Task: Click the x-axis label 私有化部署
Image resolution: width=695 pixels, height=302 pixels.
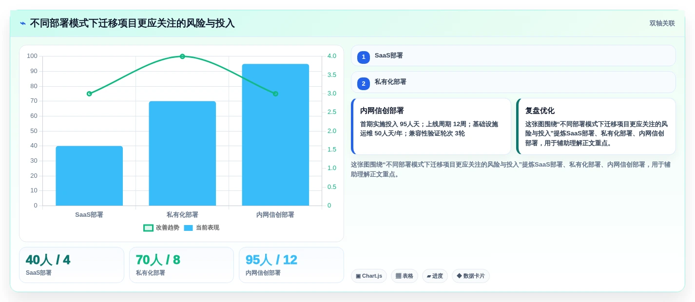Action: pos(182,215)
